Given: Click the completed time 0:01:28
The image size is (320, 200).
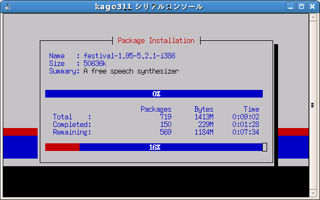Looking at the screenshot, I should [246, 124].
